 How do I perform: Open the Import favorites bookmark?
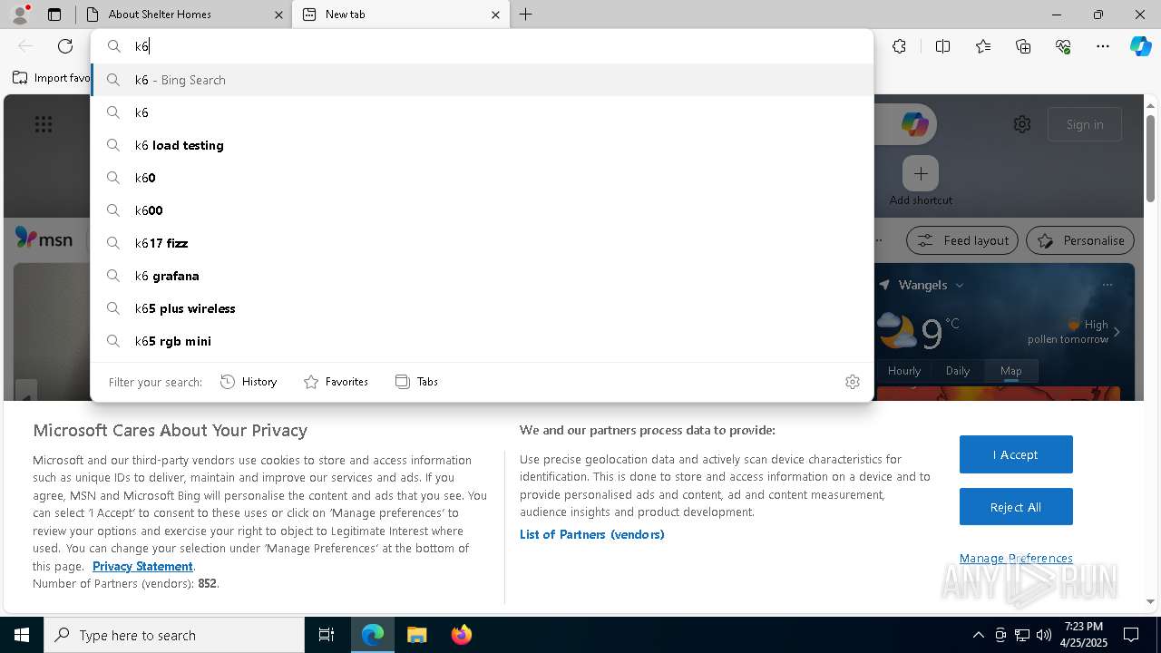tap(51, 78)
